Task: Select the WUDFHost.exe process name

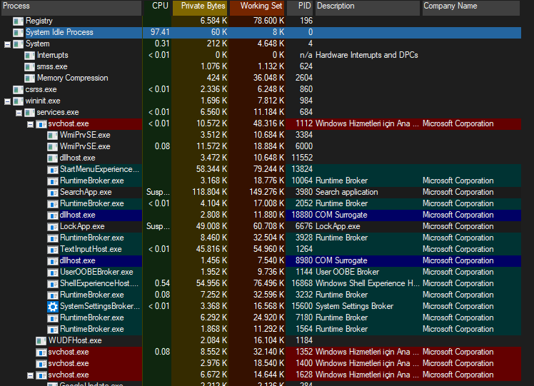Action: pos(75,340)
